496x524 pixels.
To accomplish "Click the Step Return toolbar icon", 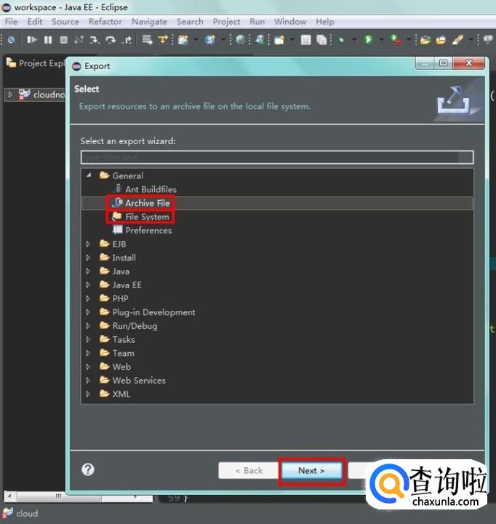I will pyautogui.click(x=127, y=40).
